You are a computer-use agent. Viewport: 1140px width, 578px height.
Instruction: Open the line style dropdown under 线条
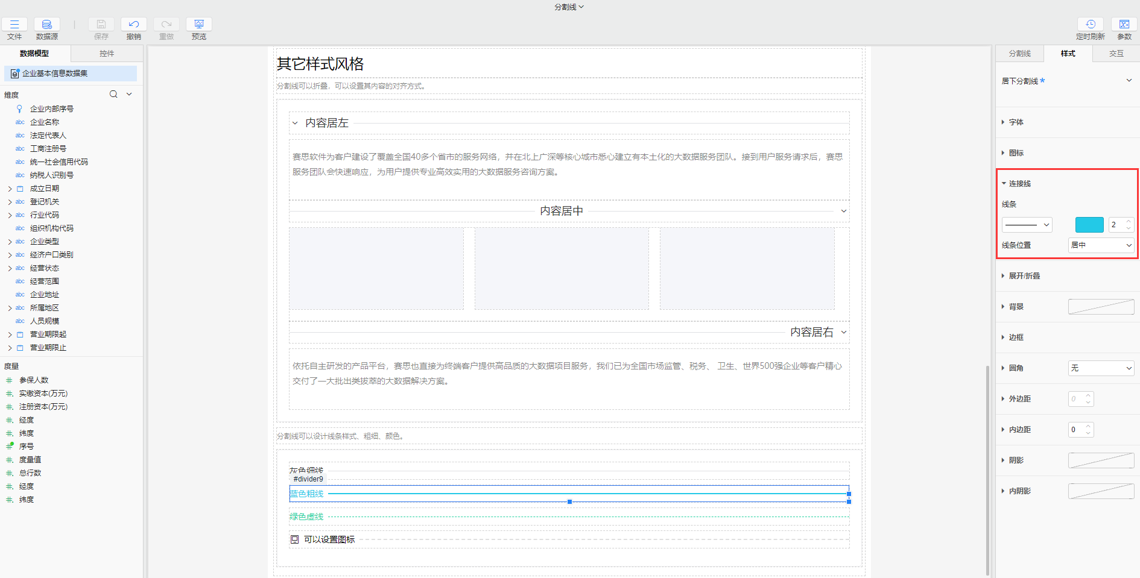click(x=1027, y=224)
